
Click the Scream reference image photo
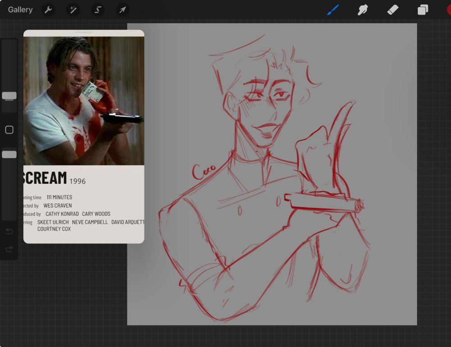(x=84, y=100)
